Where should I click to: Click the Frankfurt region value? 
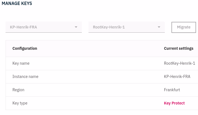pos(172,90)
